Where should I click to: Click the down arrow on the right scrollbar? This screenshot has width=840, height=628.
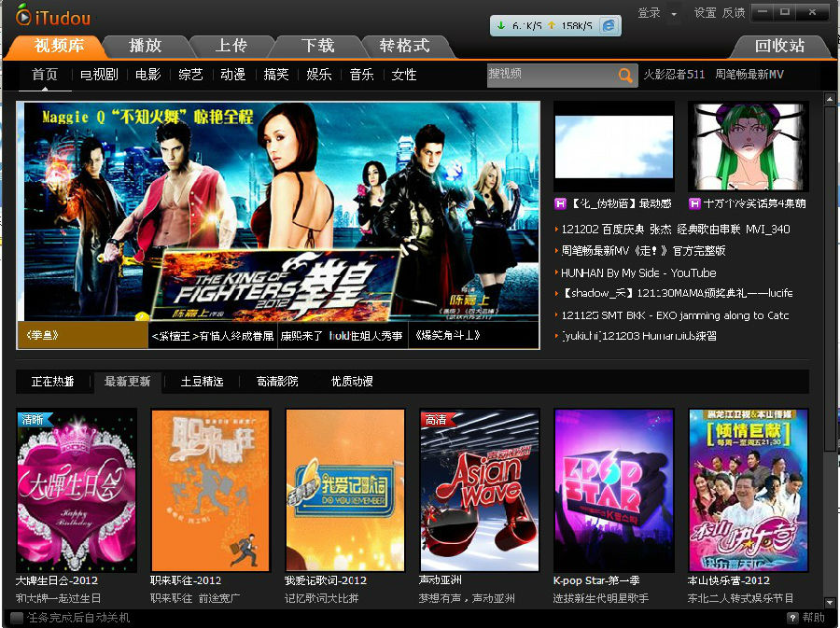point(831,601)
